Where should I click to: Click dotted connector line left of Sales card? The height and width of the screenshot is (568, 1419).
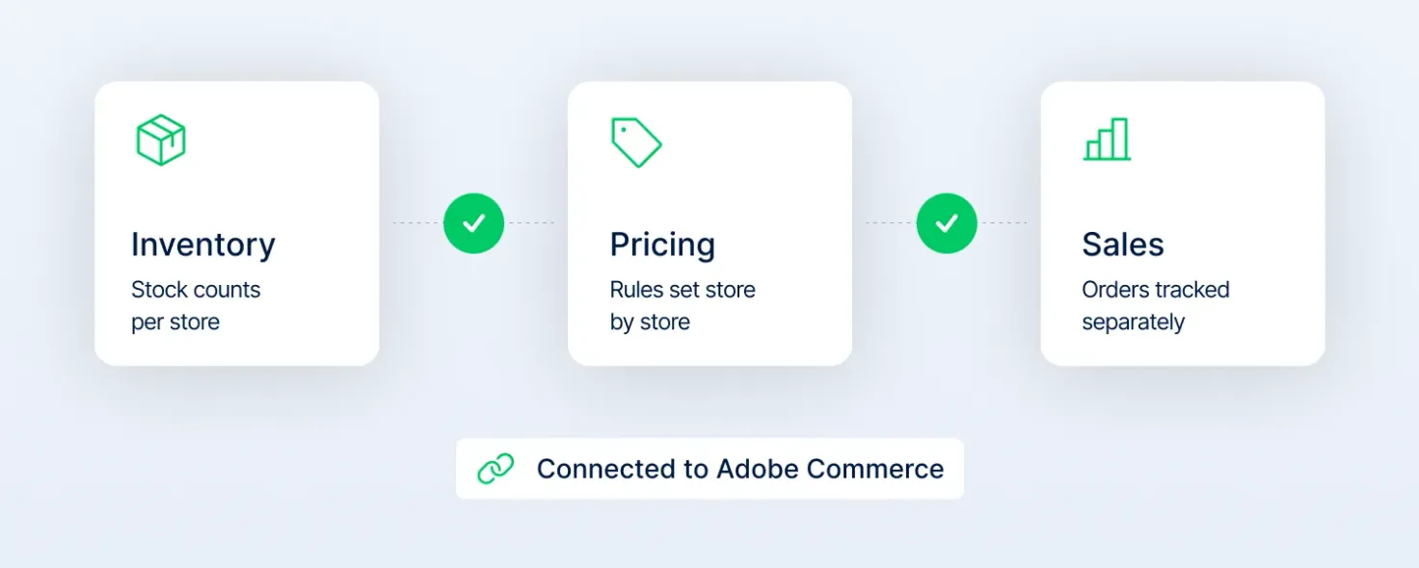tap(1003, 223)
